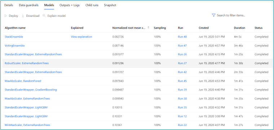The image size is (274, 130).
Task: Open Run 27 link
Action: pyautogui.click(x=182, y=63)
